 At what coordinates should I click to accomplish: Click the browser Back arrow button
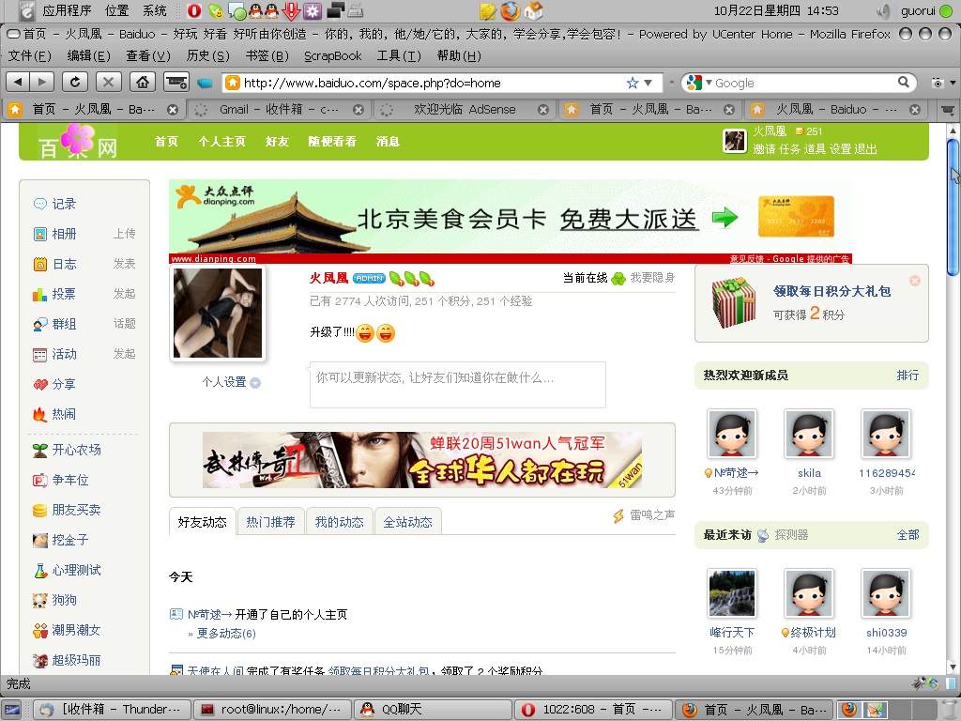(19, 82)
